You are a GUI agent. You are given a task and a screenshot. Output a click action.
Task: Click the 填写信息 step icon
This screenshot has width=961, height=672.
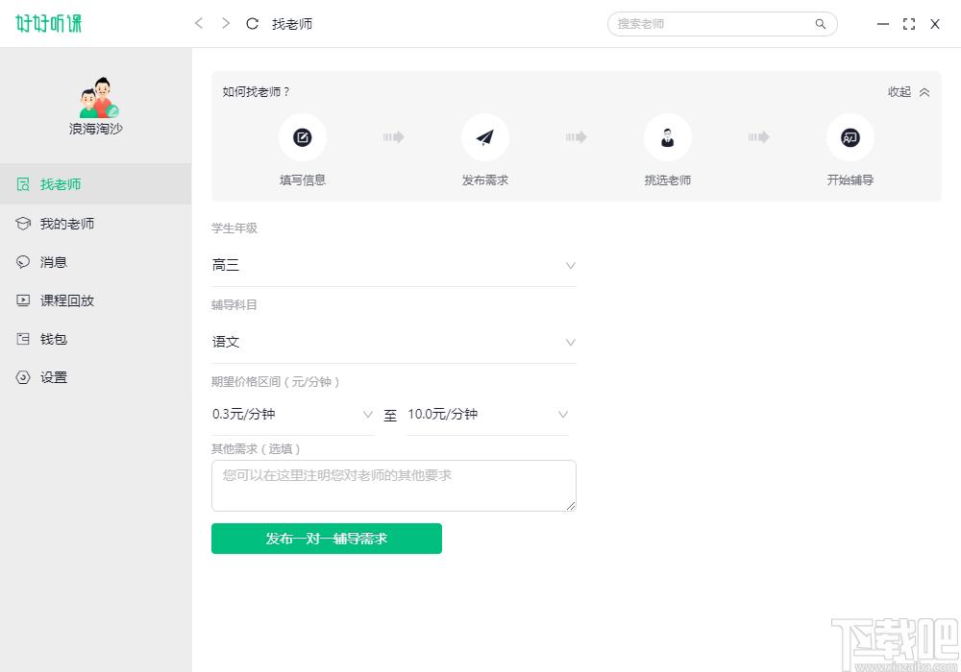(302, 137)
